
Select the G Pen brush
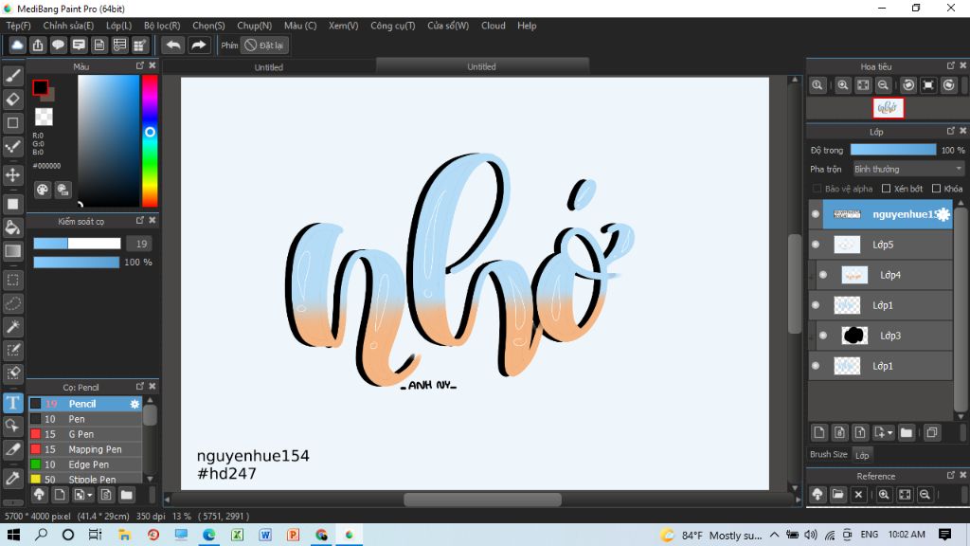click(85, 434)
